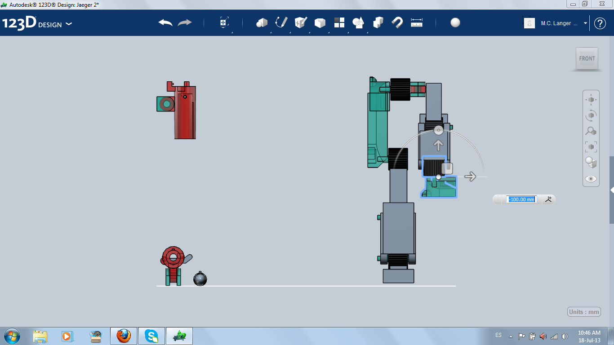
Task: Open the Primitives menu icon
Action: [262, 22]
